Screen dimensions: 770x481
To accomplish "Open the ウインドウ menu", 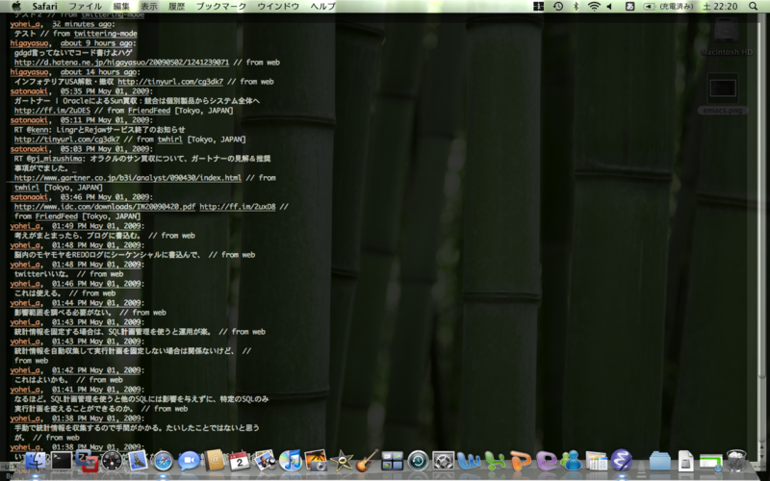I will coord(278,7).
